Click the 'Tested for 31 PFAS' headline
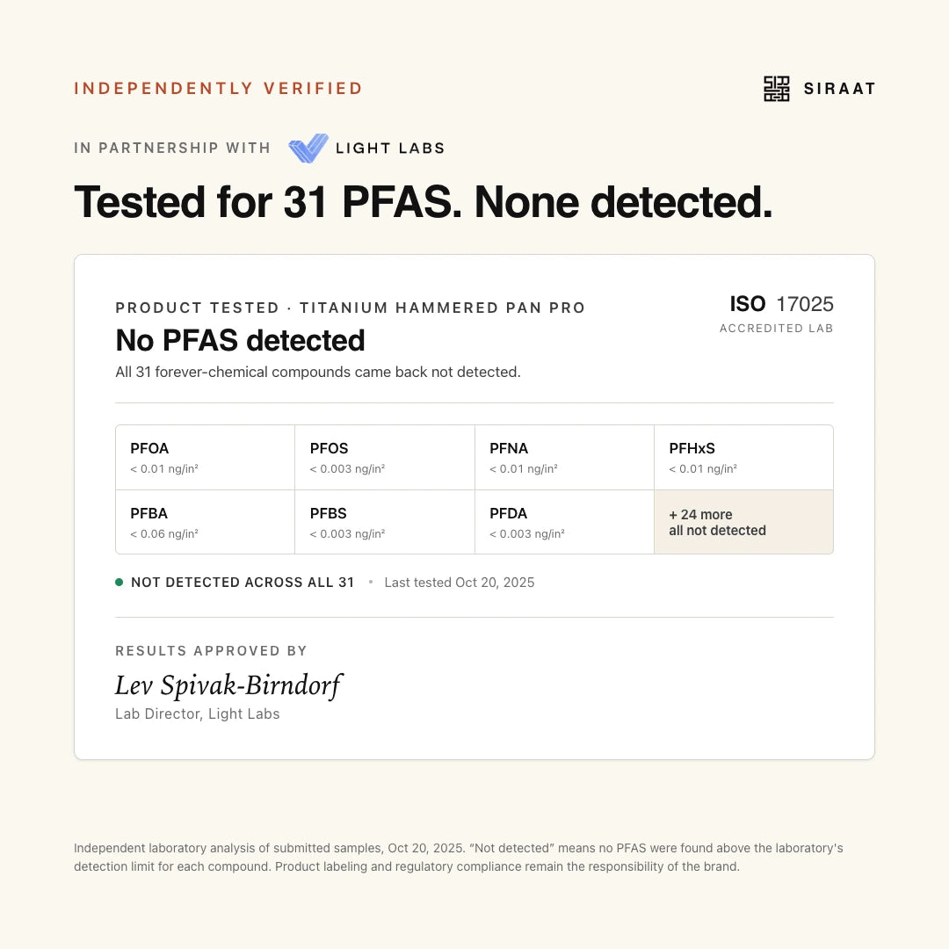This screenshot has width=949, height=949. (x=423, y=202)
